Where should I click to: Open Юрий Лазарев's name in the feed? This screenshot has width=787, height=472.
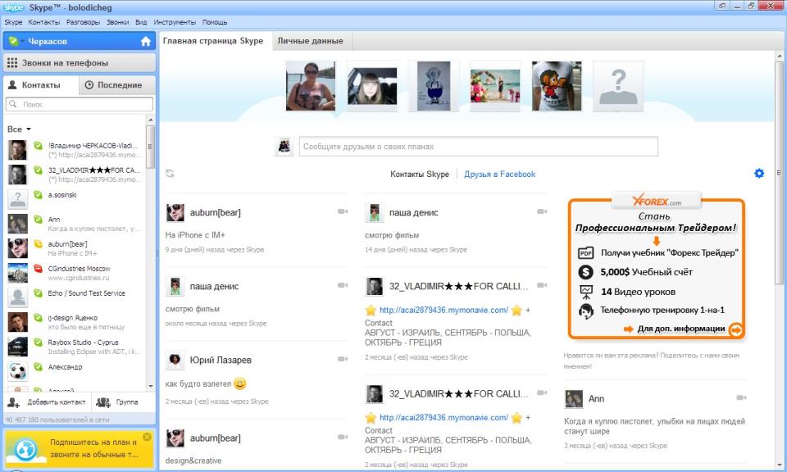click(x=221, y=360)
